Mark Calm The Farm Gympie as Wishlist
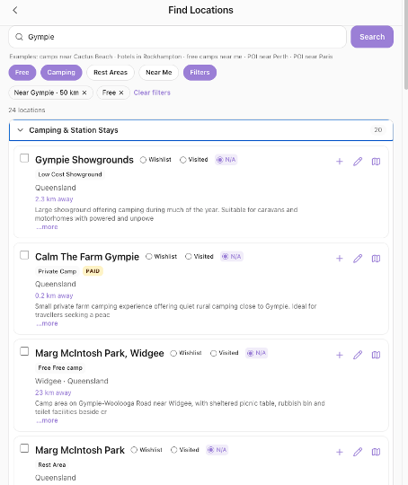The width and height of the screenshot is (408, 485). coord(161,256)
